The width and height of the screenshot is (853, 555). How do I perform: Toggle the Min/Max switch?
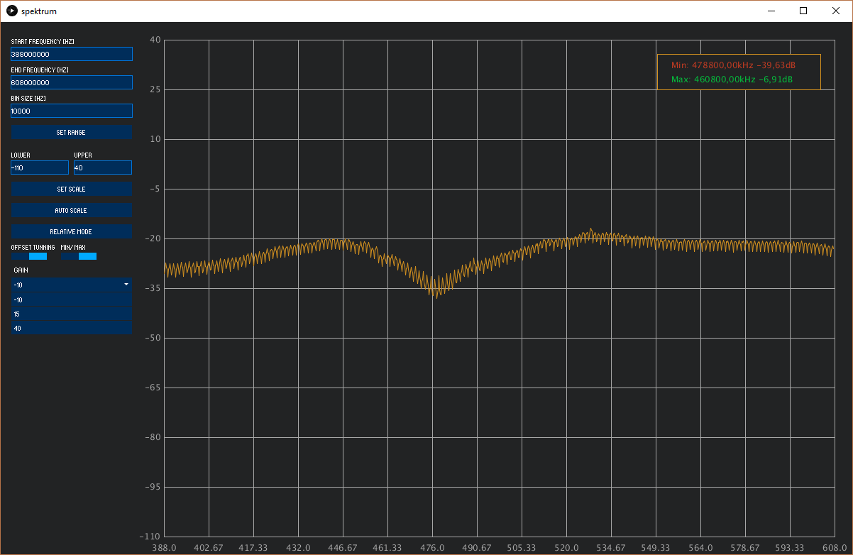[x=79, y=255]
